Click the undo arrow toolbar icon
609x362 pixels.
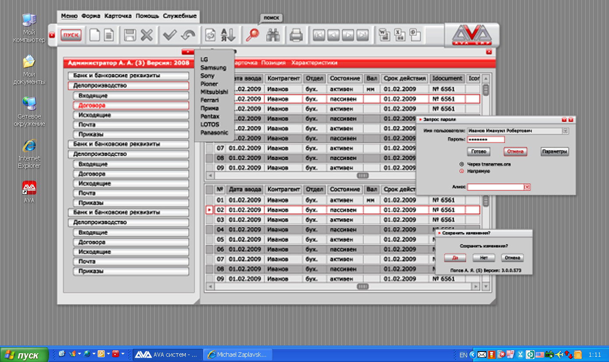pos(188,35)
